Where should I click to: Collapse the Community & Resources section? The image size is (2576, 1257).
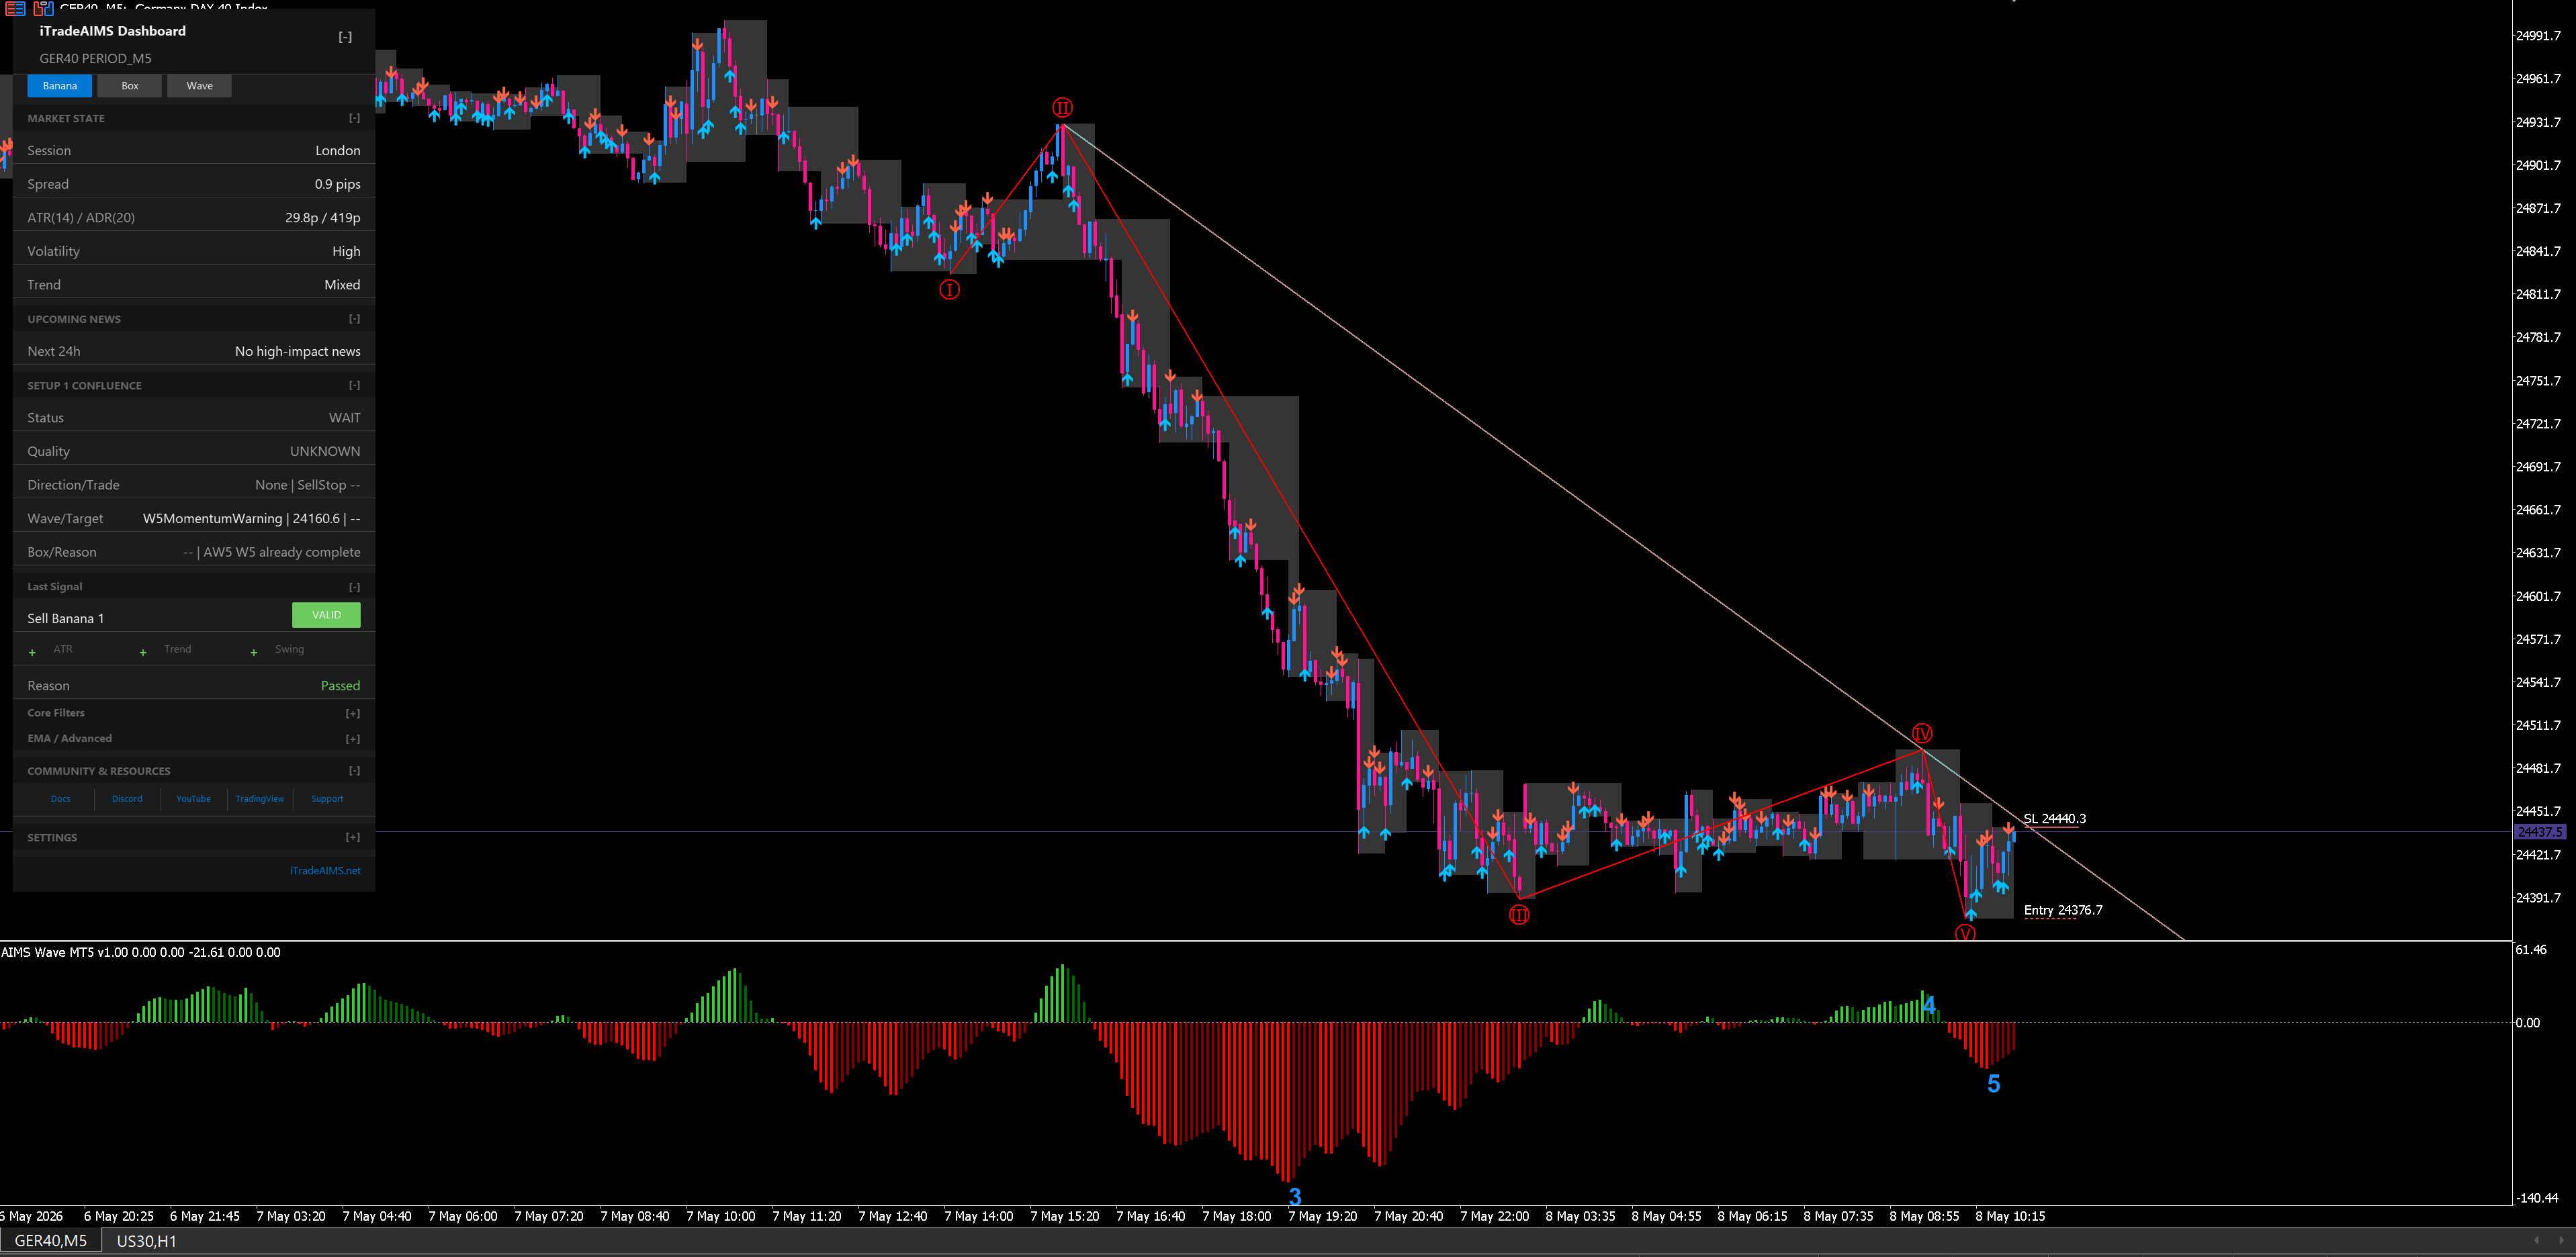[354, 771]
